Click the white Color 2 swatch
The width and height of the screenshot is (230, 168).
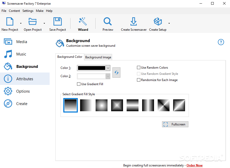(x=91, y=76)
